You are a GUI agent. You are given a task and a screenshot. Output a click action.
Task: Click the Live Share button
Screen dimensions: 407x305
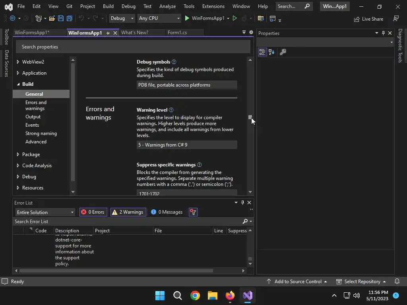point(368,19)
